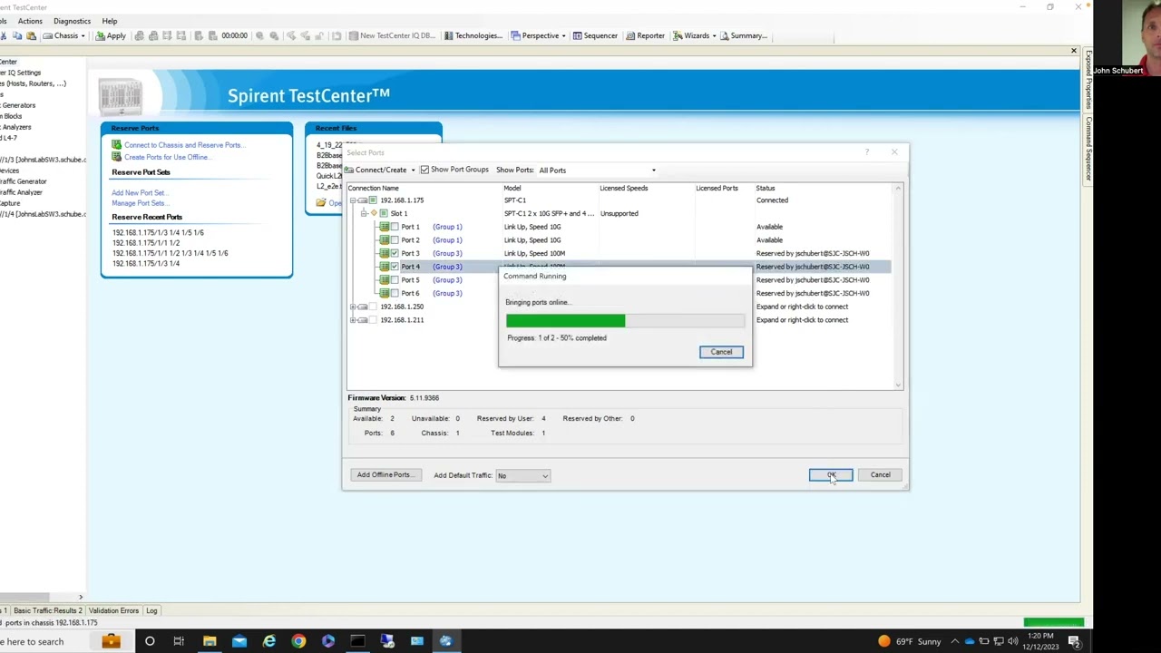
Task: Open the Diagnostics menu
Action: pos(72,21)
